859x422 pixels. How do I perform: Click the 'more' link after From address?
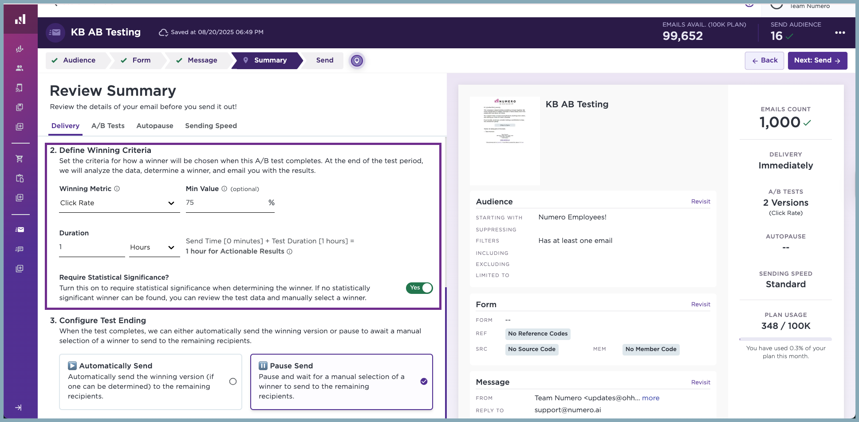650,398
